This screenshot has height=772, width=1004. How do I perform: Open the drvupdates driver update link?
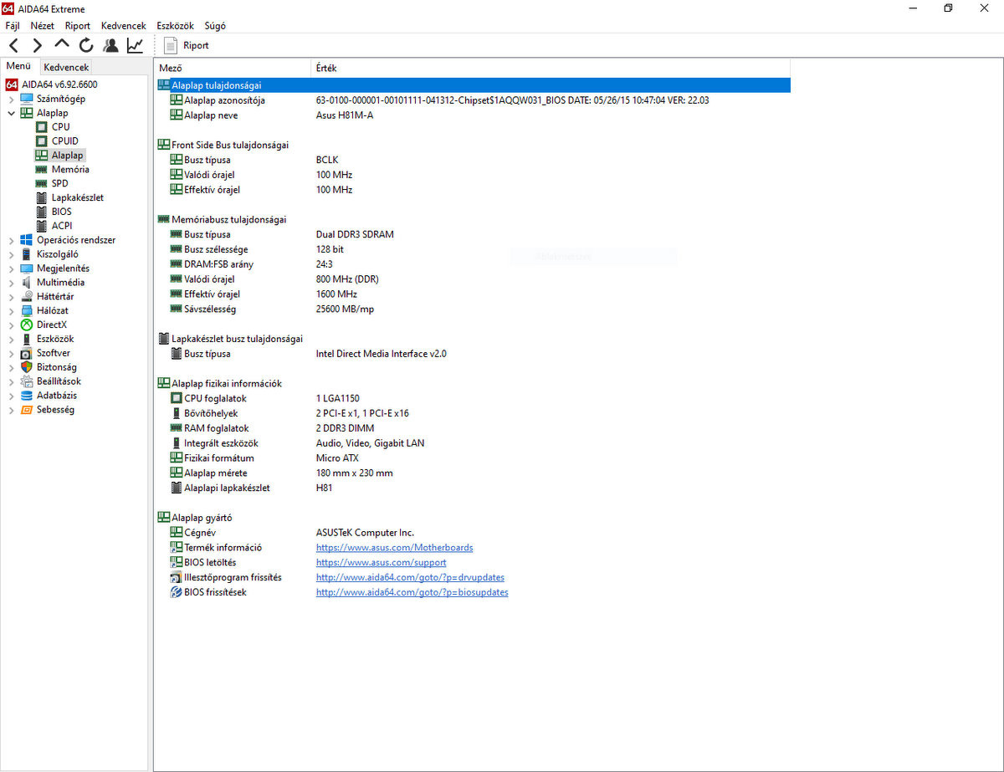(410, 578)
